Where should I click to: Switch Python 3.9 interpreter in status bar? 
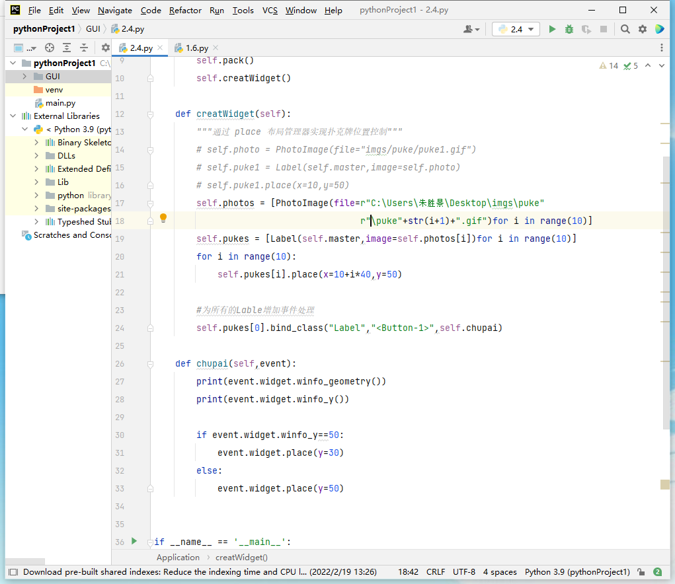[577, 572]
